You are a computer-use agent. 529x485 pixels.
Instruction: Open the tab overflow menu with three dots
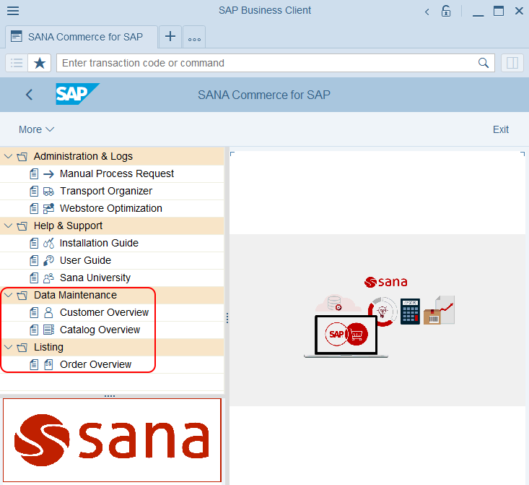[x=194, y=37]
